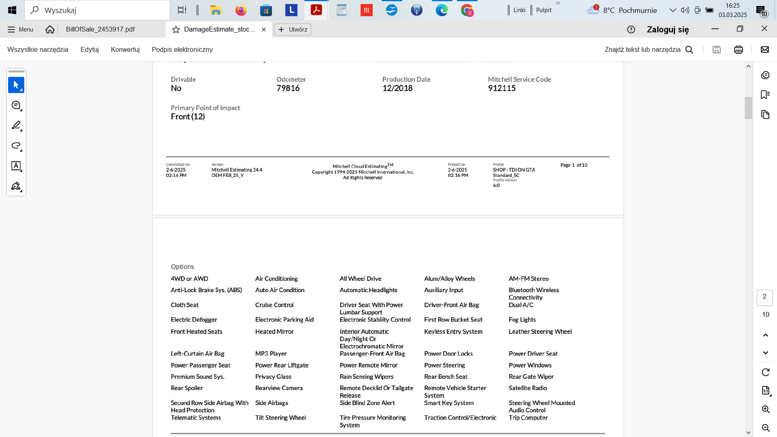Share the file by email icon
The height and width of the screenshot is (437, 777).
(764, 50)
